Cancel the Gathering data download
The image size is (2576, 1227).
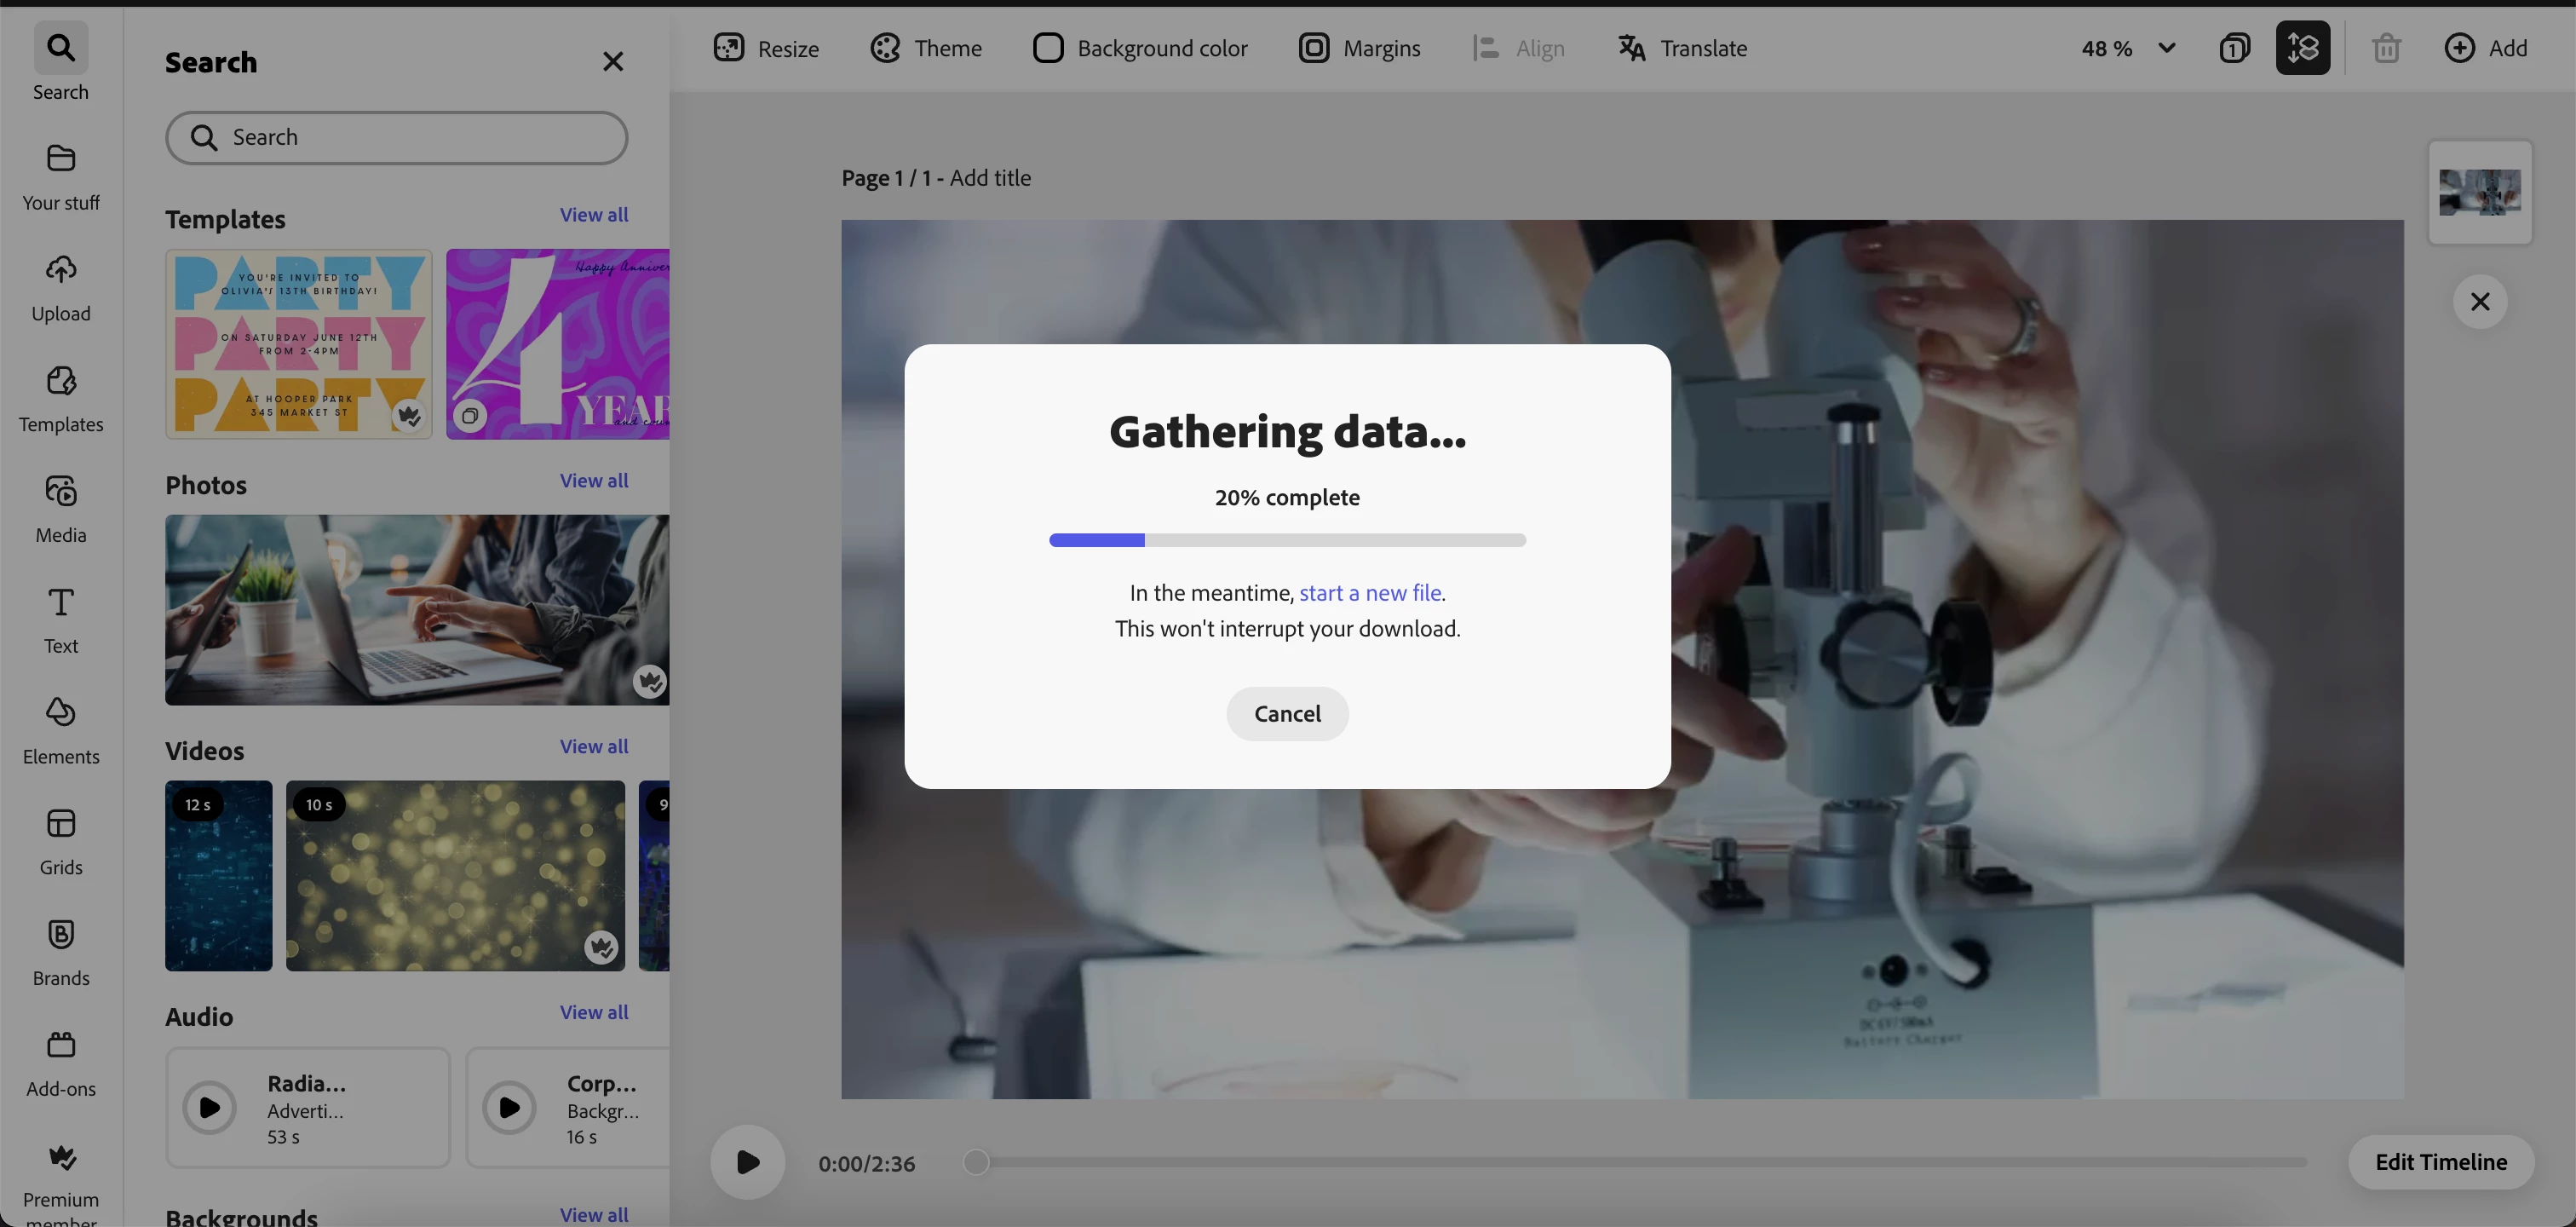click(1287, 714)
